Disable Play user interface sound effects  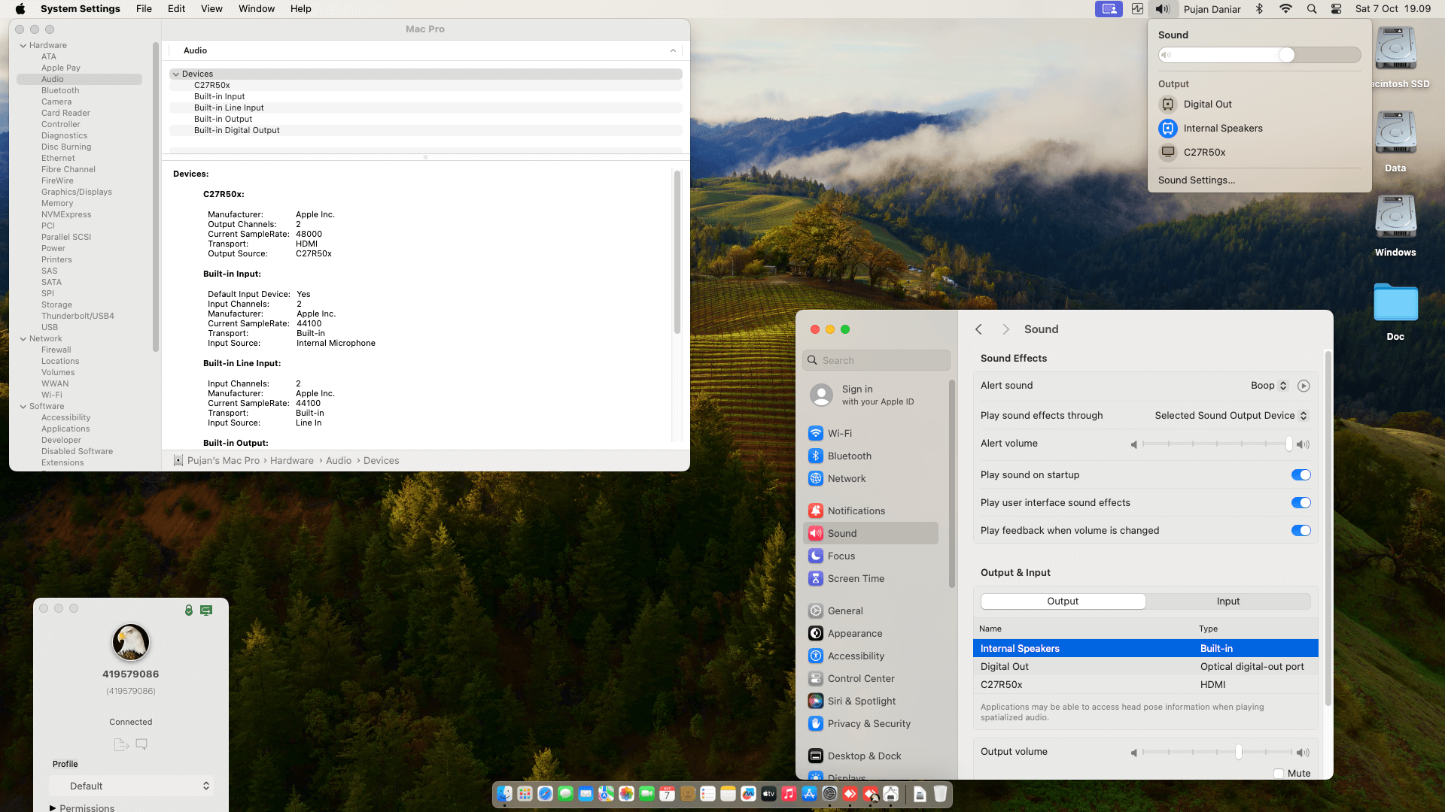click(1300, 503)
